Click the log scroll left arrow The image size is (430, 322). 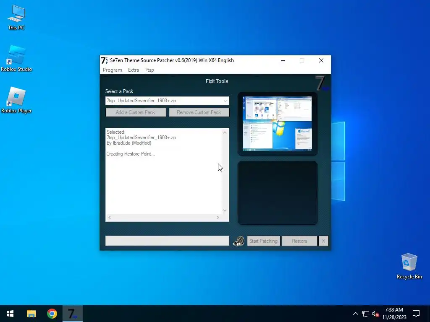pos(110,218)
